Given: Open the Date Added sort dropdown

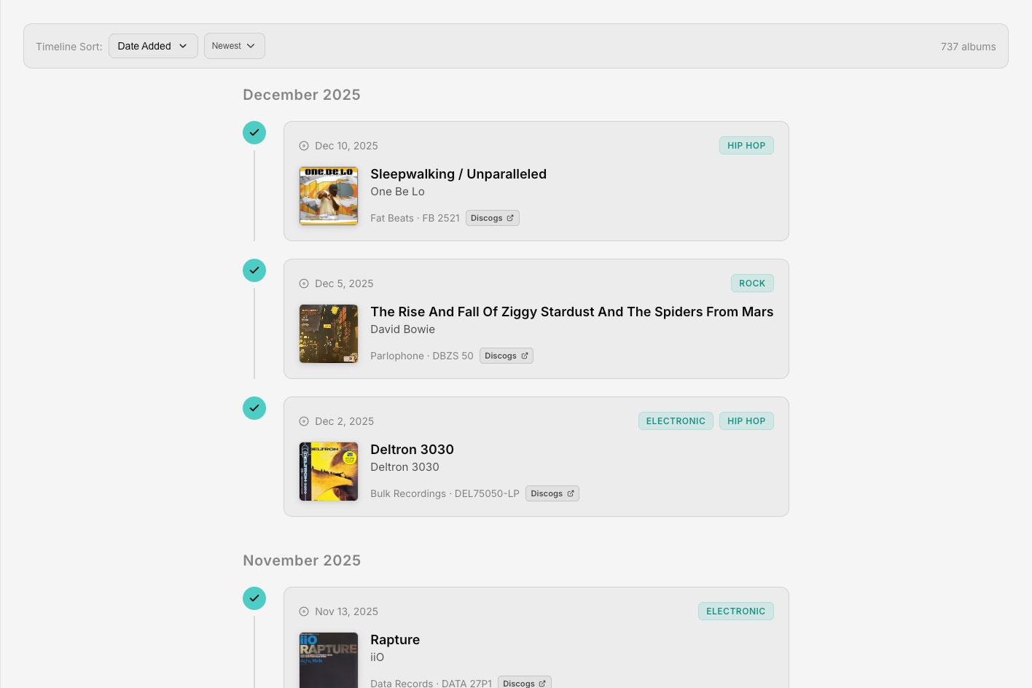Looking at the screenshot, I should click(x=153, y=46).
